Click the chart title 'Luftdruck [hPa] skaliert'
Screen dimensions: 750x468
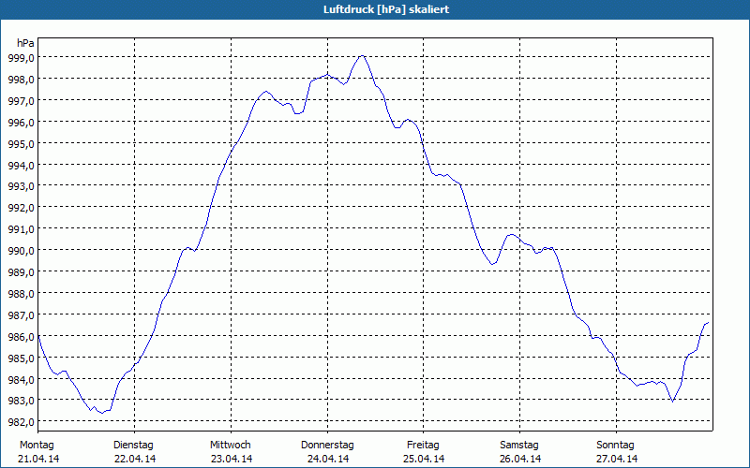pyautogui.click(x=386, y=9)
